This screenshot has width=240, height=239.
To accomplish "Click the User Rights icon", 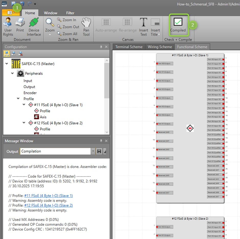I will coord(8,27).
